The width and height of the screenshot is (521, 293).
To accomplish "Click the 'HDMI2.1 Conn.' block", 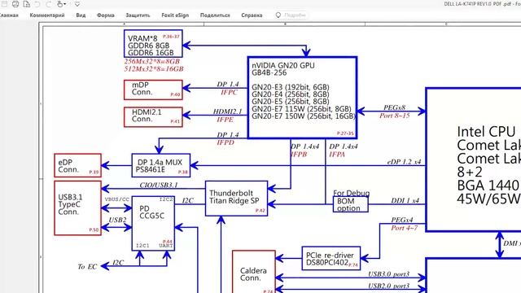I will tap(153, 117).
